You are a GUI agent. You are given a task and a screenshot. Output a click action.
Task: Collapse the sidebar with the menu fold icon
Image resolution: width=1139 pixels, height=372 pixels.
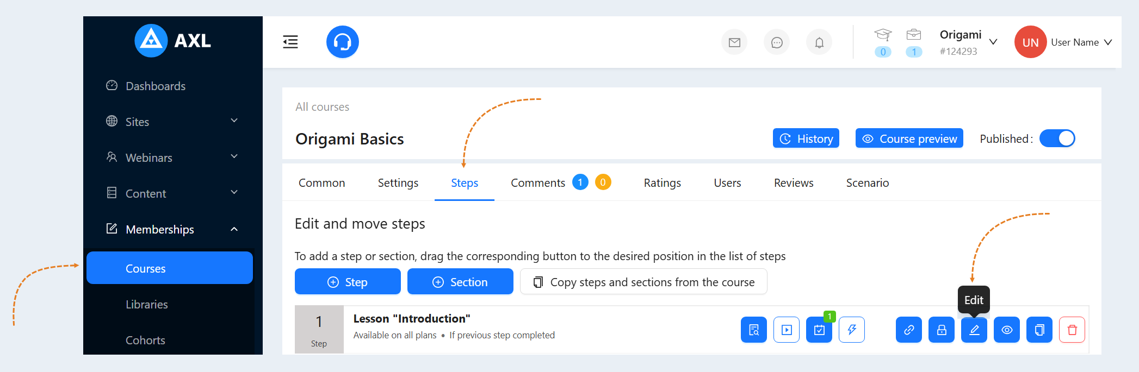click(290, 42)
